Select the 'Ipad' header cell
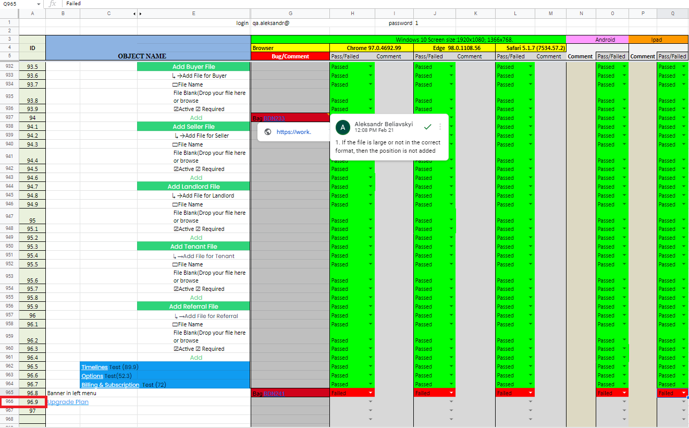This screenshot has width=689, height=428. tap(659, 39)
